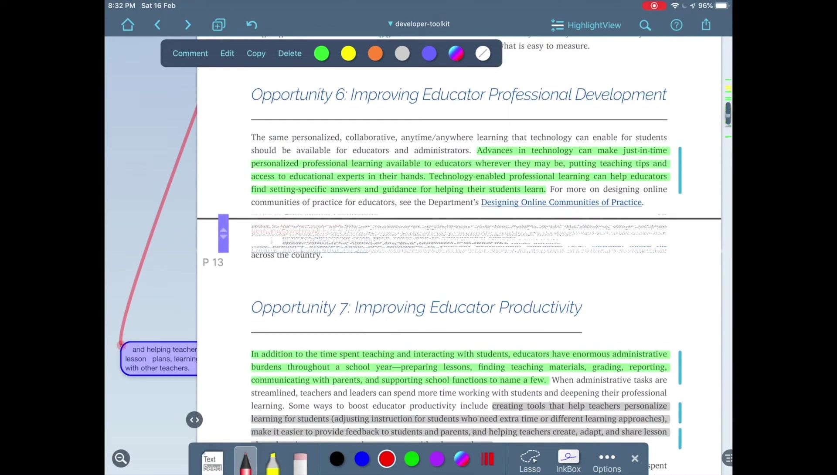Choose black pen color
837x475 pixels.
[x=337, y=458]
